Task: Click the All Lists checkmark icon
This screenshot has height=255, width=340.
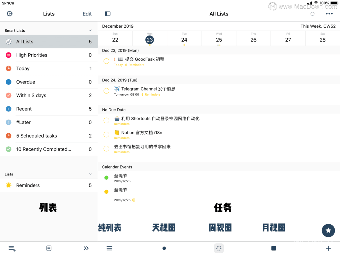Action: [x=8, y=42]
